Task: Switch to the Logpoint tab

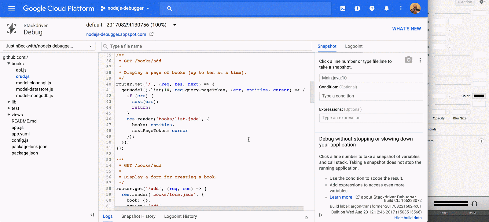Action: pos(354,46)
